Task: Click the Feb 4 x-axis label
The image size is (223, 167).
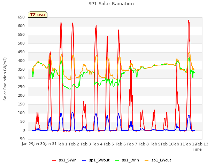Action: pos(97,144)
